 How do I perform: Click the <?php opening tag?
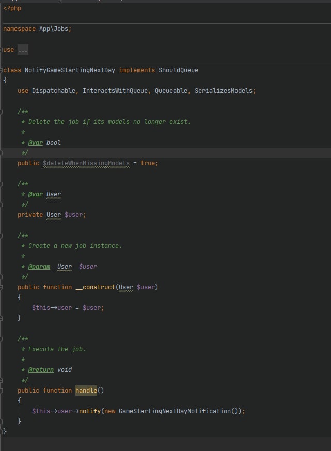point(12,8)
